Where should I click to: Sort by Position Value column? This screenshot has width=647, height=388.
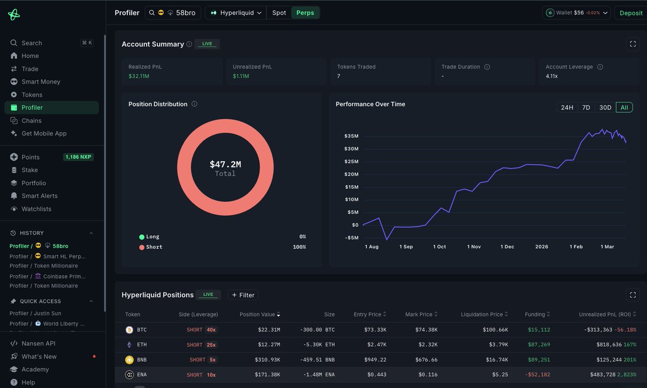(x=260, y=314)
